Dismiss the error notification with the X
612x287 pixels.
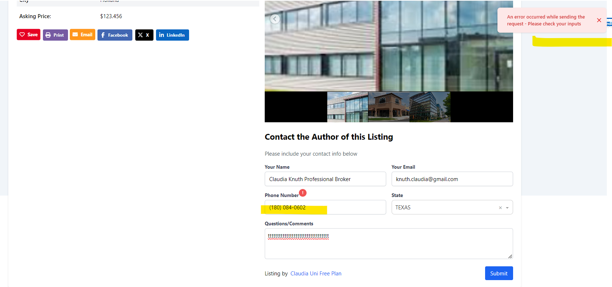[599, 20]
